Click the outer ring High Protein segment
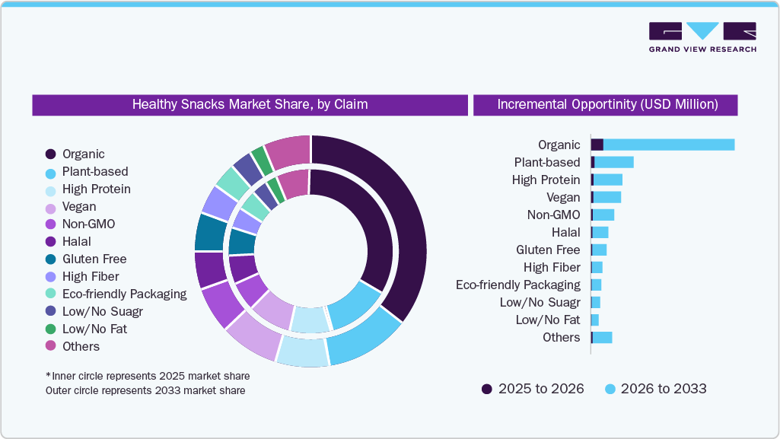The width and height of the screenshot is (780, 439). [302, 352]
